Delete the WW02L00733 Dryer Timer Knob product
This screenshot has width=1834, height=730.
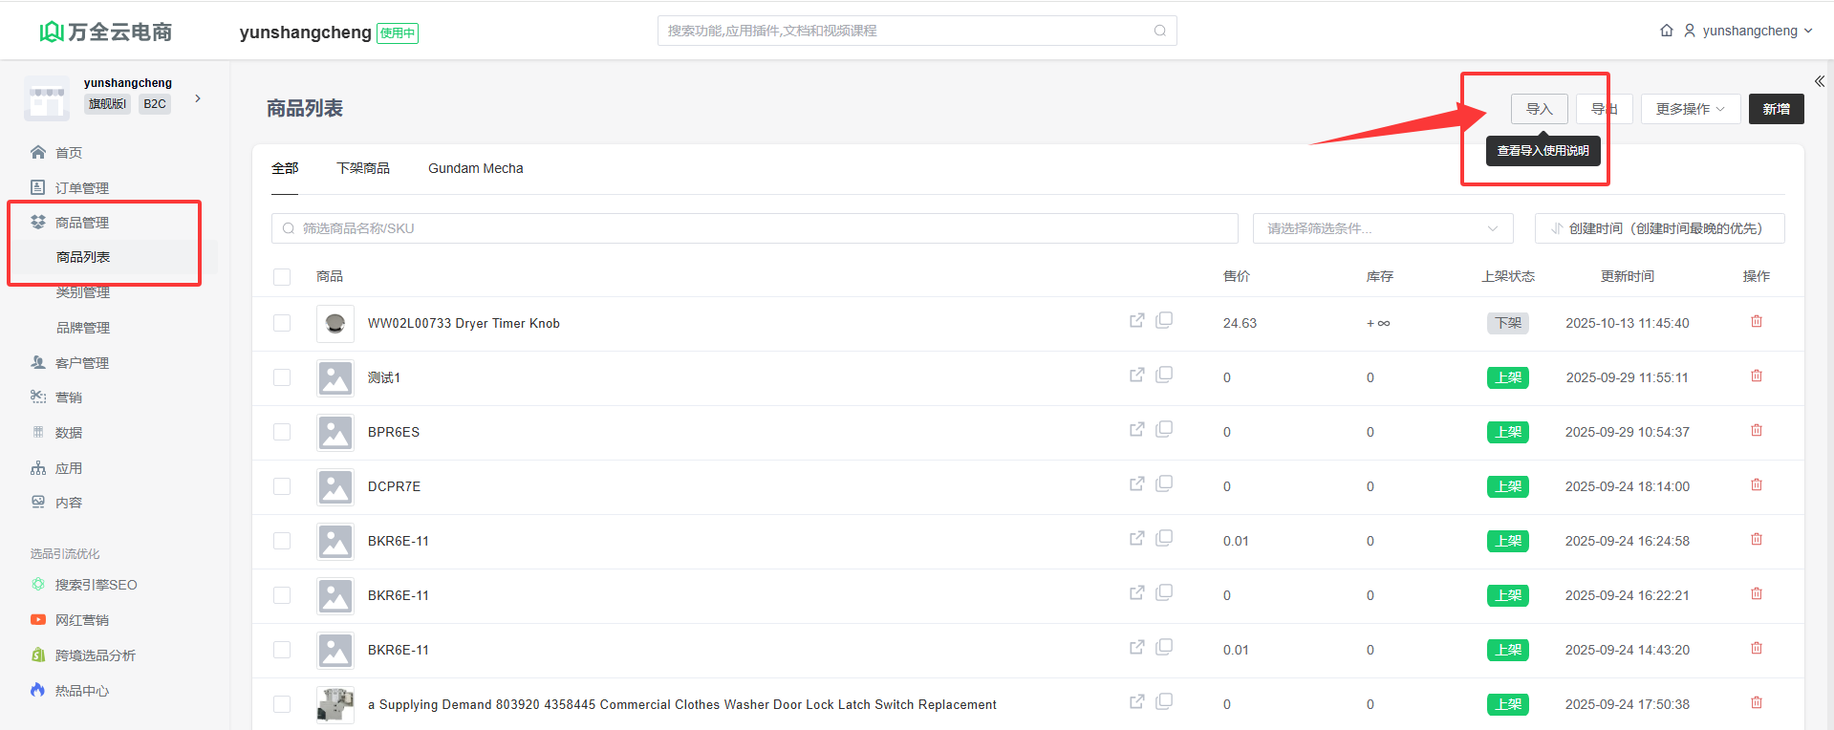click(1756, 322)
